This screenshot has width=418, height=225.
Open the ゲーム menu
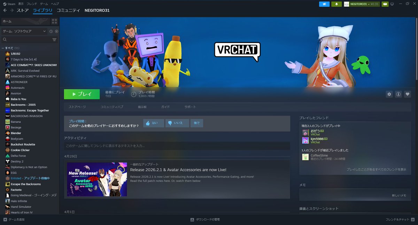tap(44, 3)
